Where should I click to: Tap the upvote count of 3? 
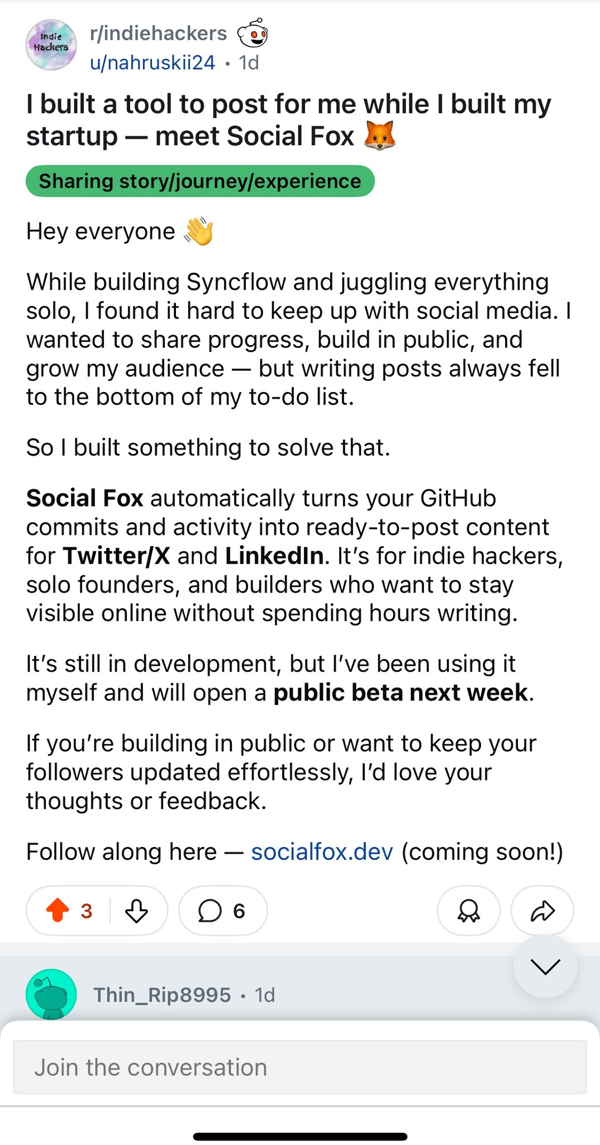[x=86, y=911]
